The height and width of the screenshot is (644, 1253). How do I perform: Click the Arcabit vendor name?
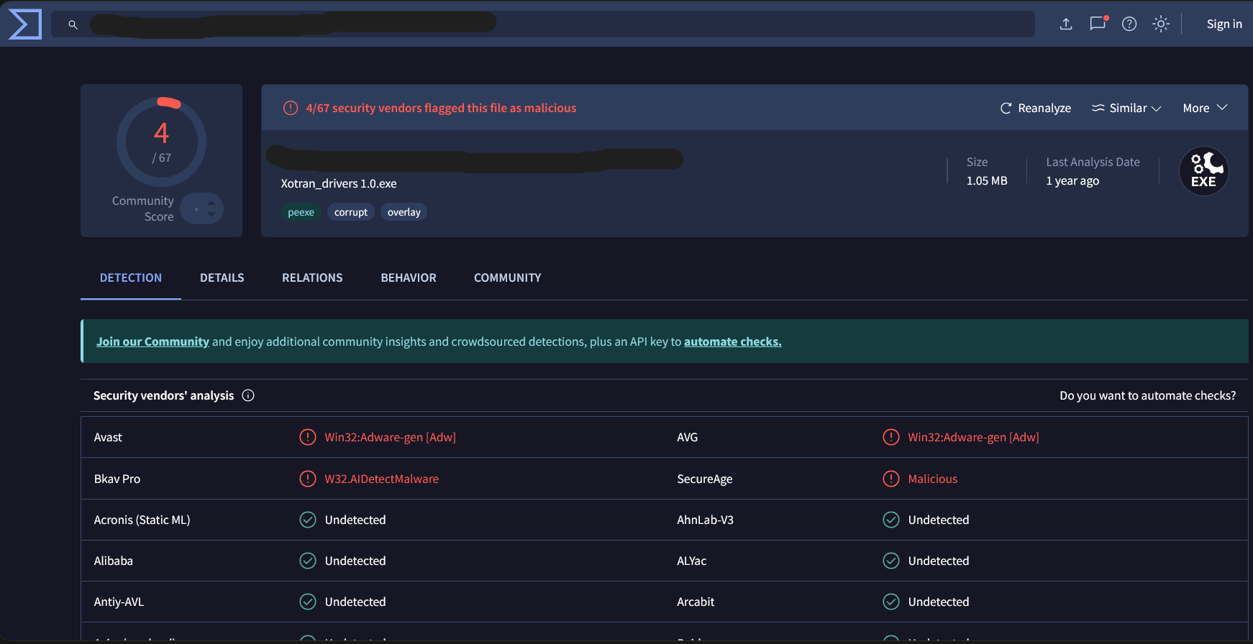tap(696, 602)
